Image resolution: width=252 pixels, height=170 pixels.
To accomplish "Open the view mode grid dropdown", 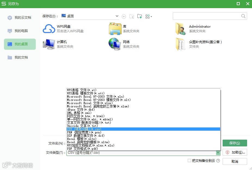I will 149,17.
